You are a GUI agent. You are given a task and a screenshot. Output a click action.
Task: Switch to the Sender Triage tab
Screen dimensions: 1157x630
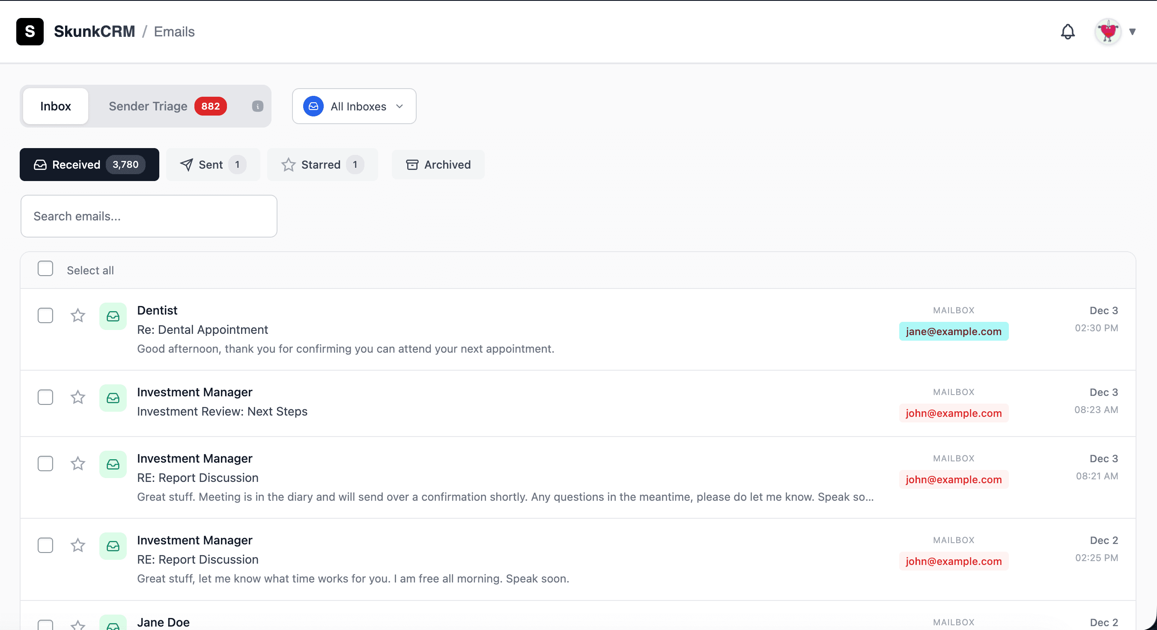[148, 106]
